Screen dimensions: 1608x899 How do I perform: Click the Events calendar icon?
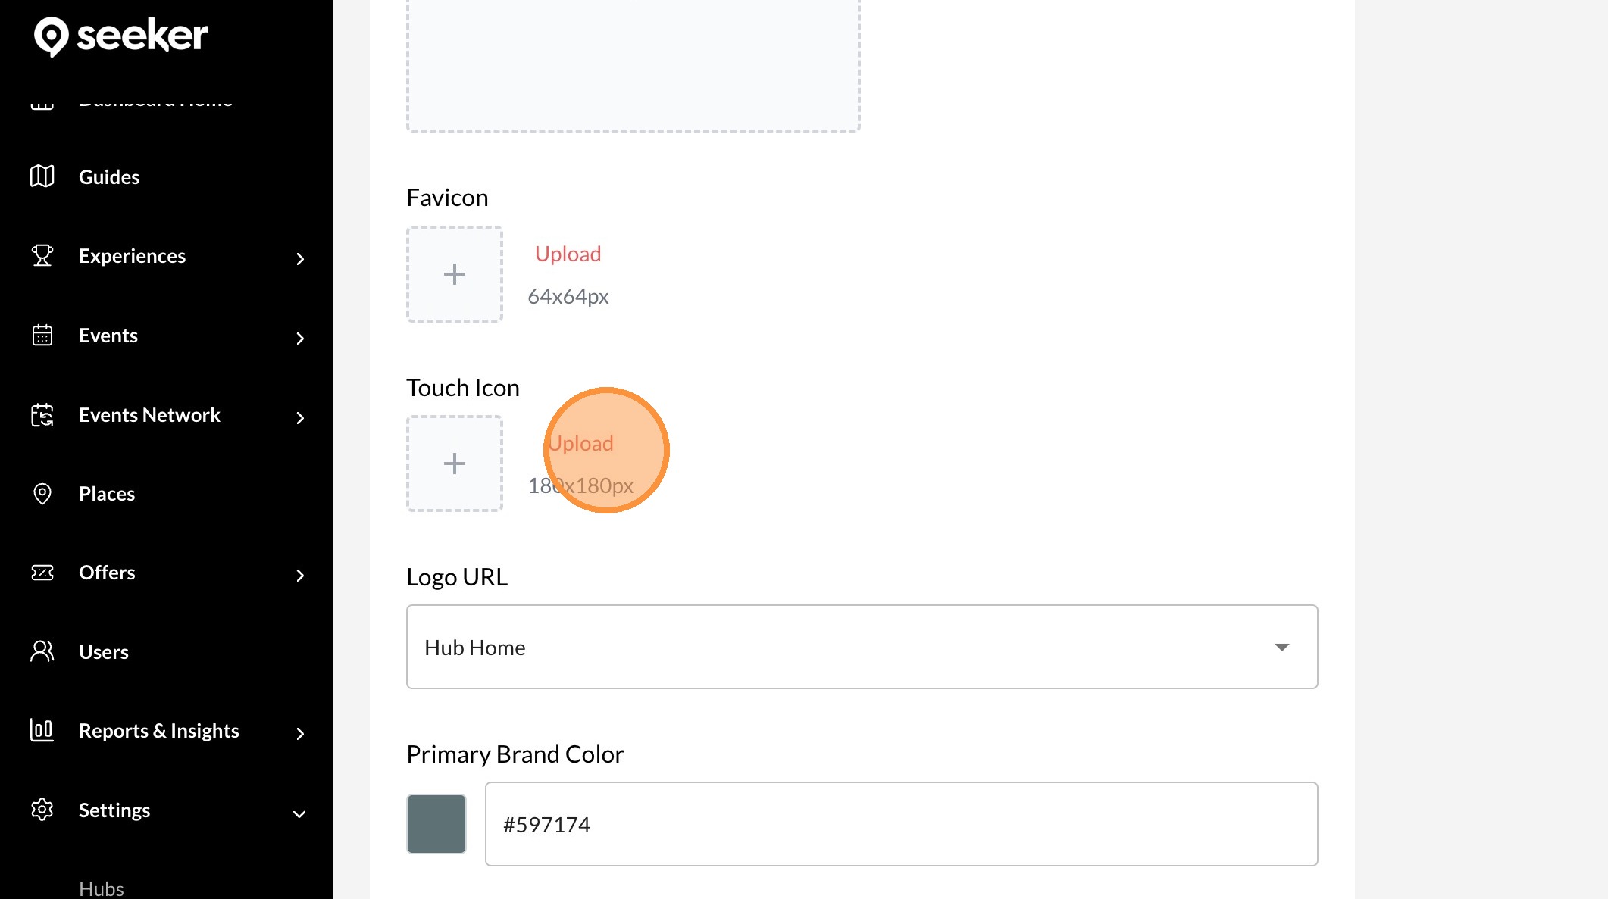[x=42, y=335]
